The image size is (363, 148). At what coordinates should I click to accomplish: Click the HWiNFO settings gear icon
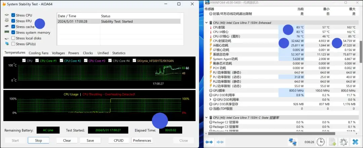[x=343, y=142]
